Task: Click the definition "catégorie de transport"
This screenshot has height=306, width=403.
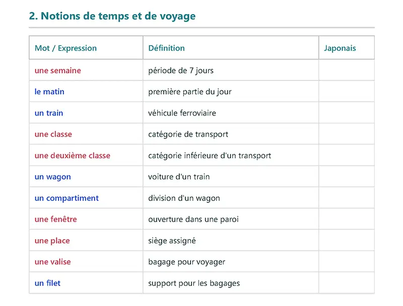Action: point(188,135)
